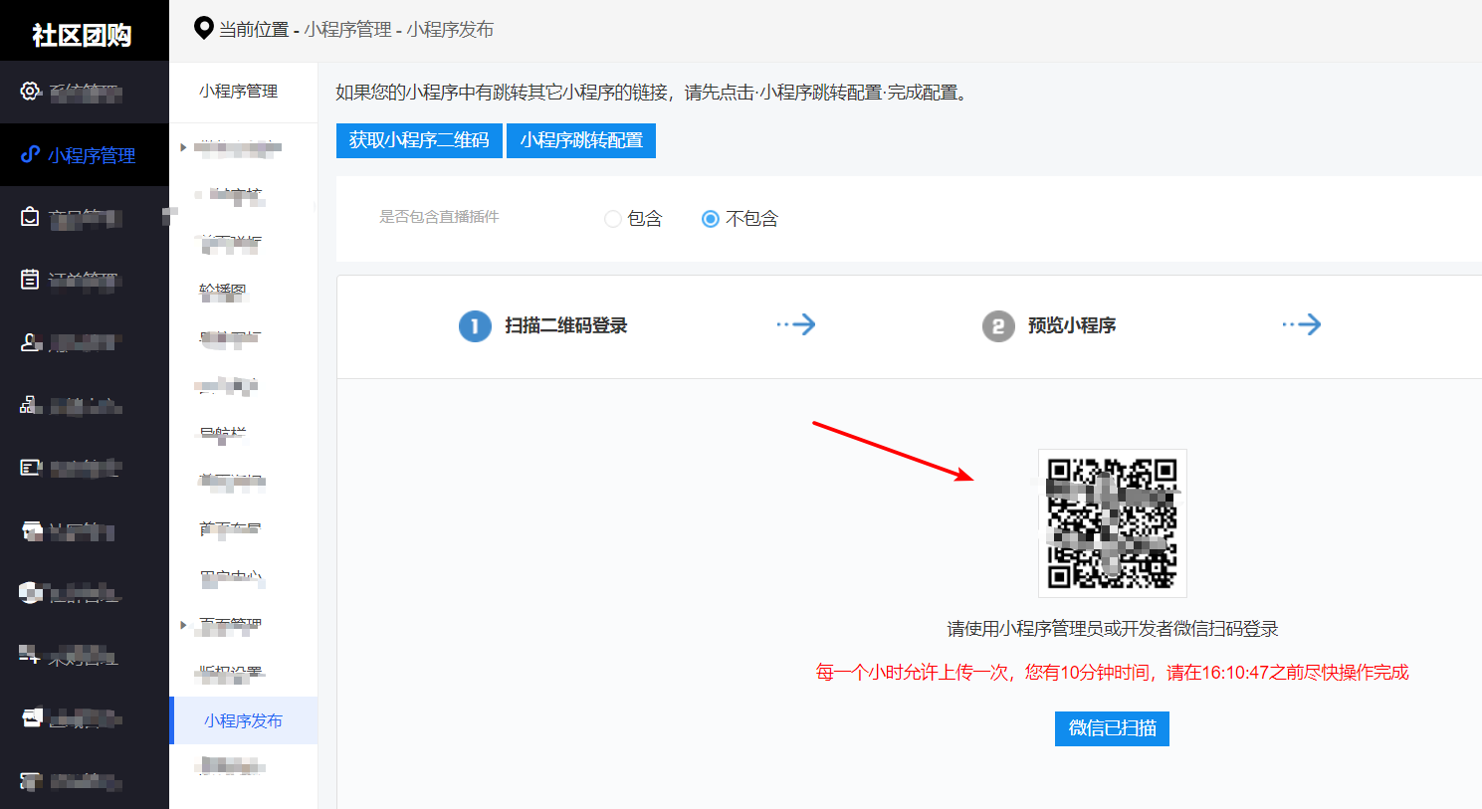Click 获取小程序二维码 button
The image size is (1482, 809).
pos(419,140)
